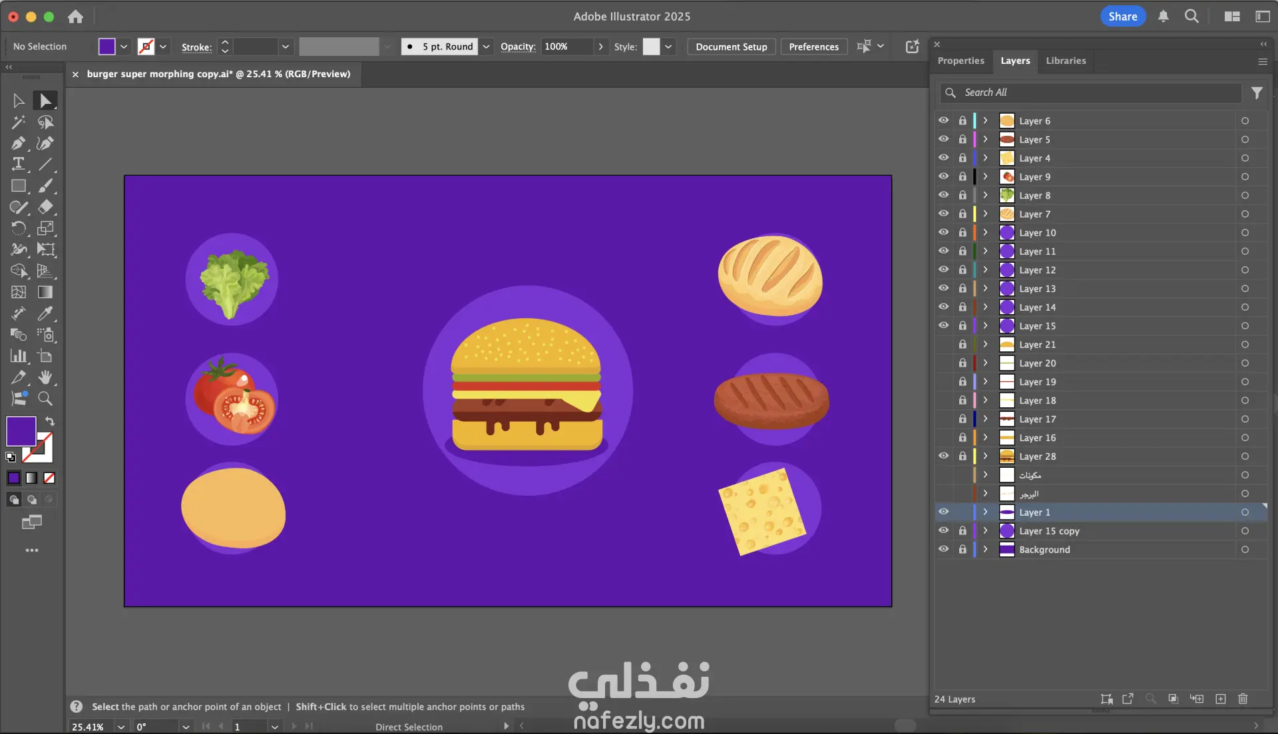The image size is (1278, 734).
Task: Click the Share button
Action: [x=1122, y=17]
